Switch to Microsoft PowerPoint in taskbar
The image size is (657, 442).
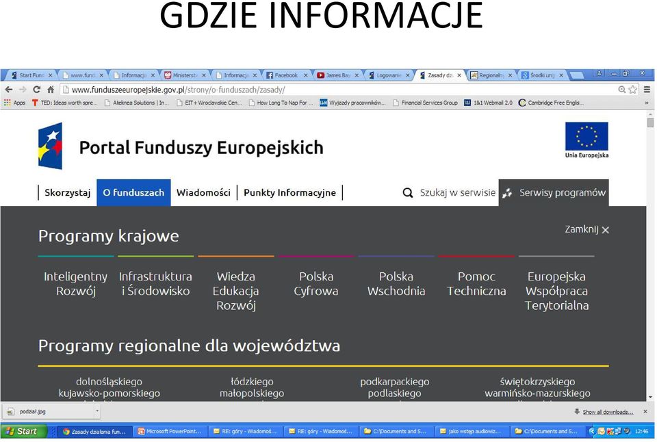tap(169, 431)
